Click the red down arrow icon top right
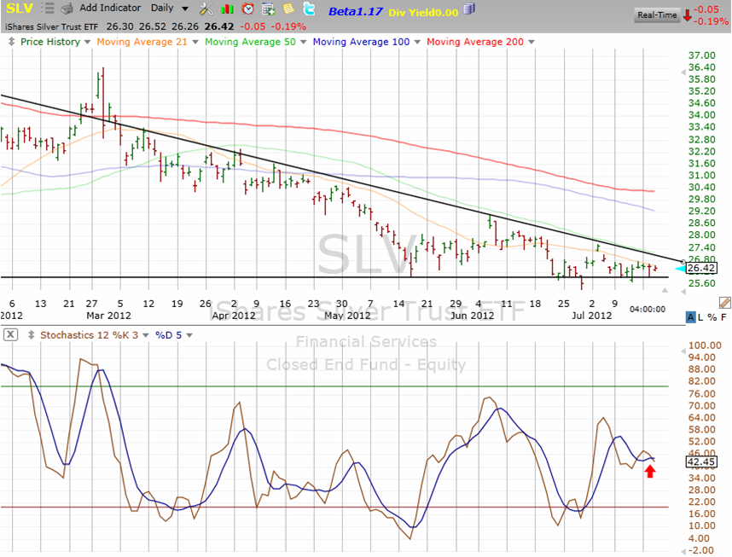732x557 pixels. [x=687, y=15]
